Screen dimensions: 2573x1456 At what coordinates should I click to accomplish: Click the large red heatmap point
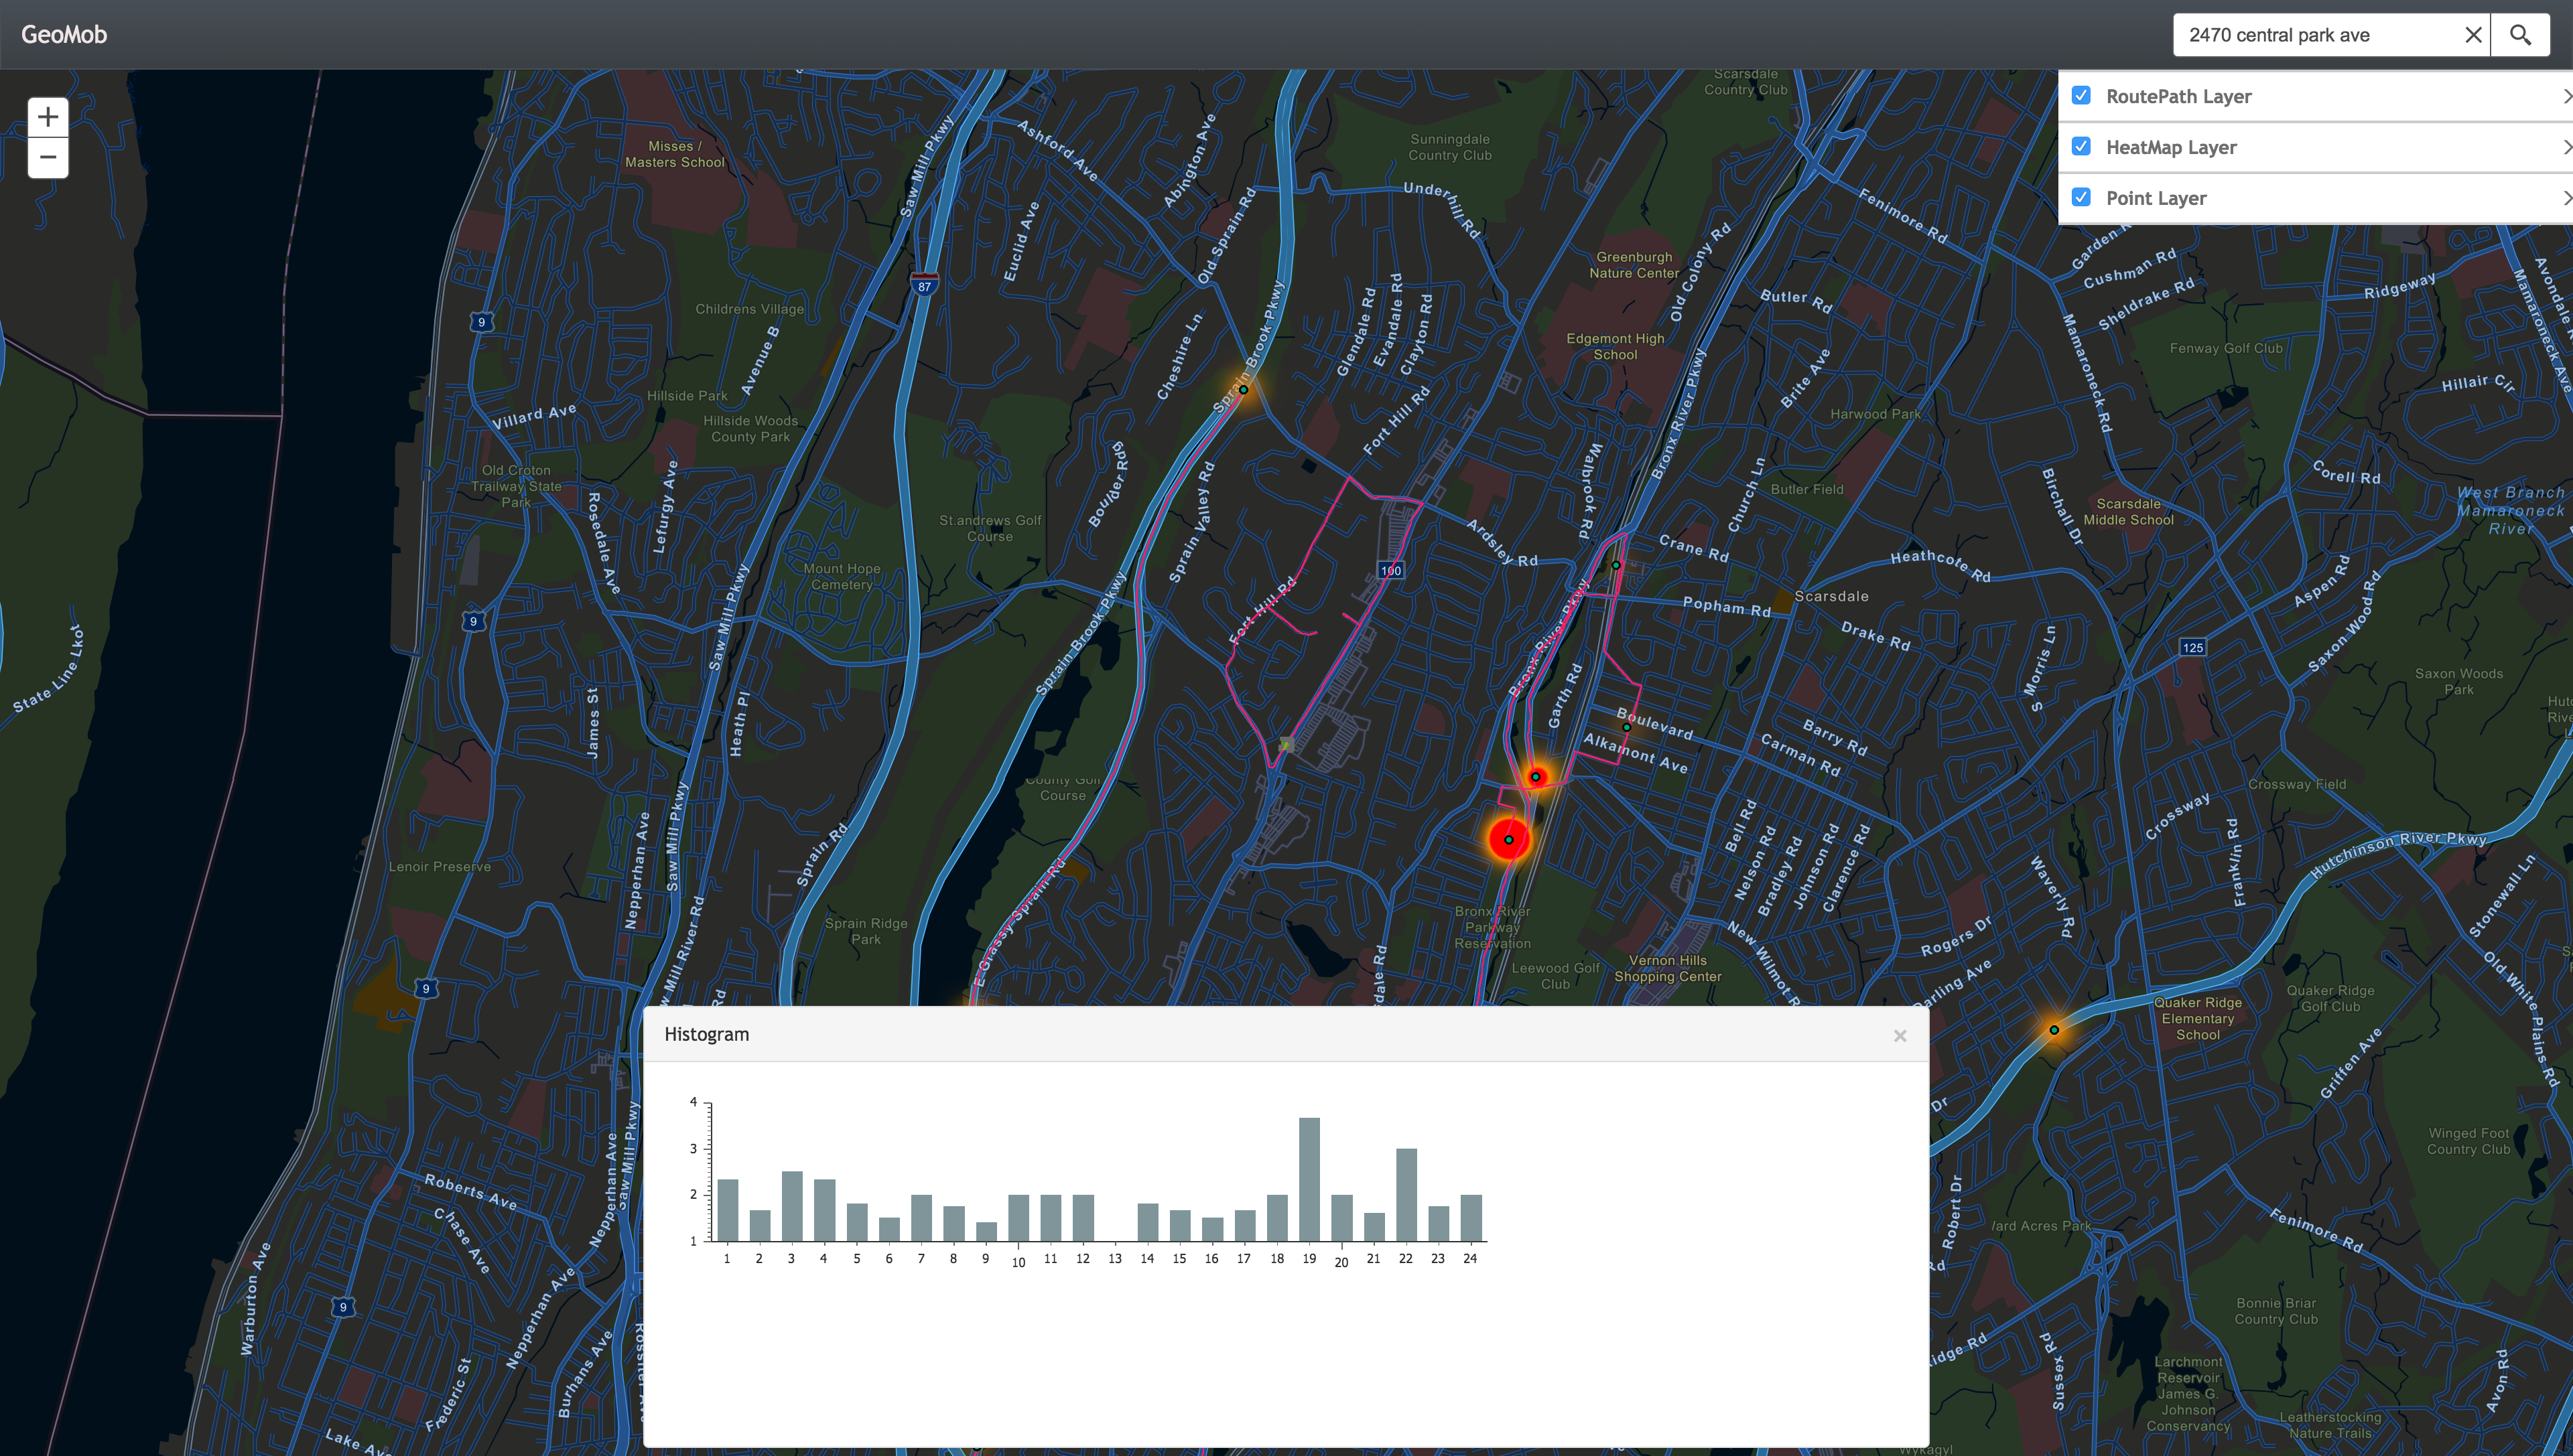1508,839
